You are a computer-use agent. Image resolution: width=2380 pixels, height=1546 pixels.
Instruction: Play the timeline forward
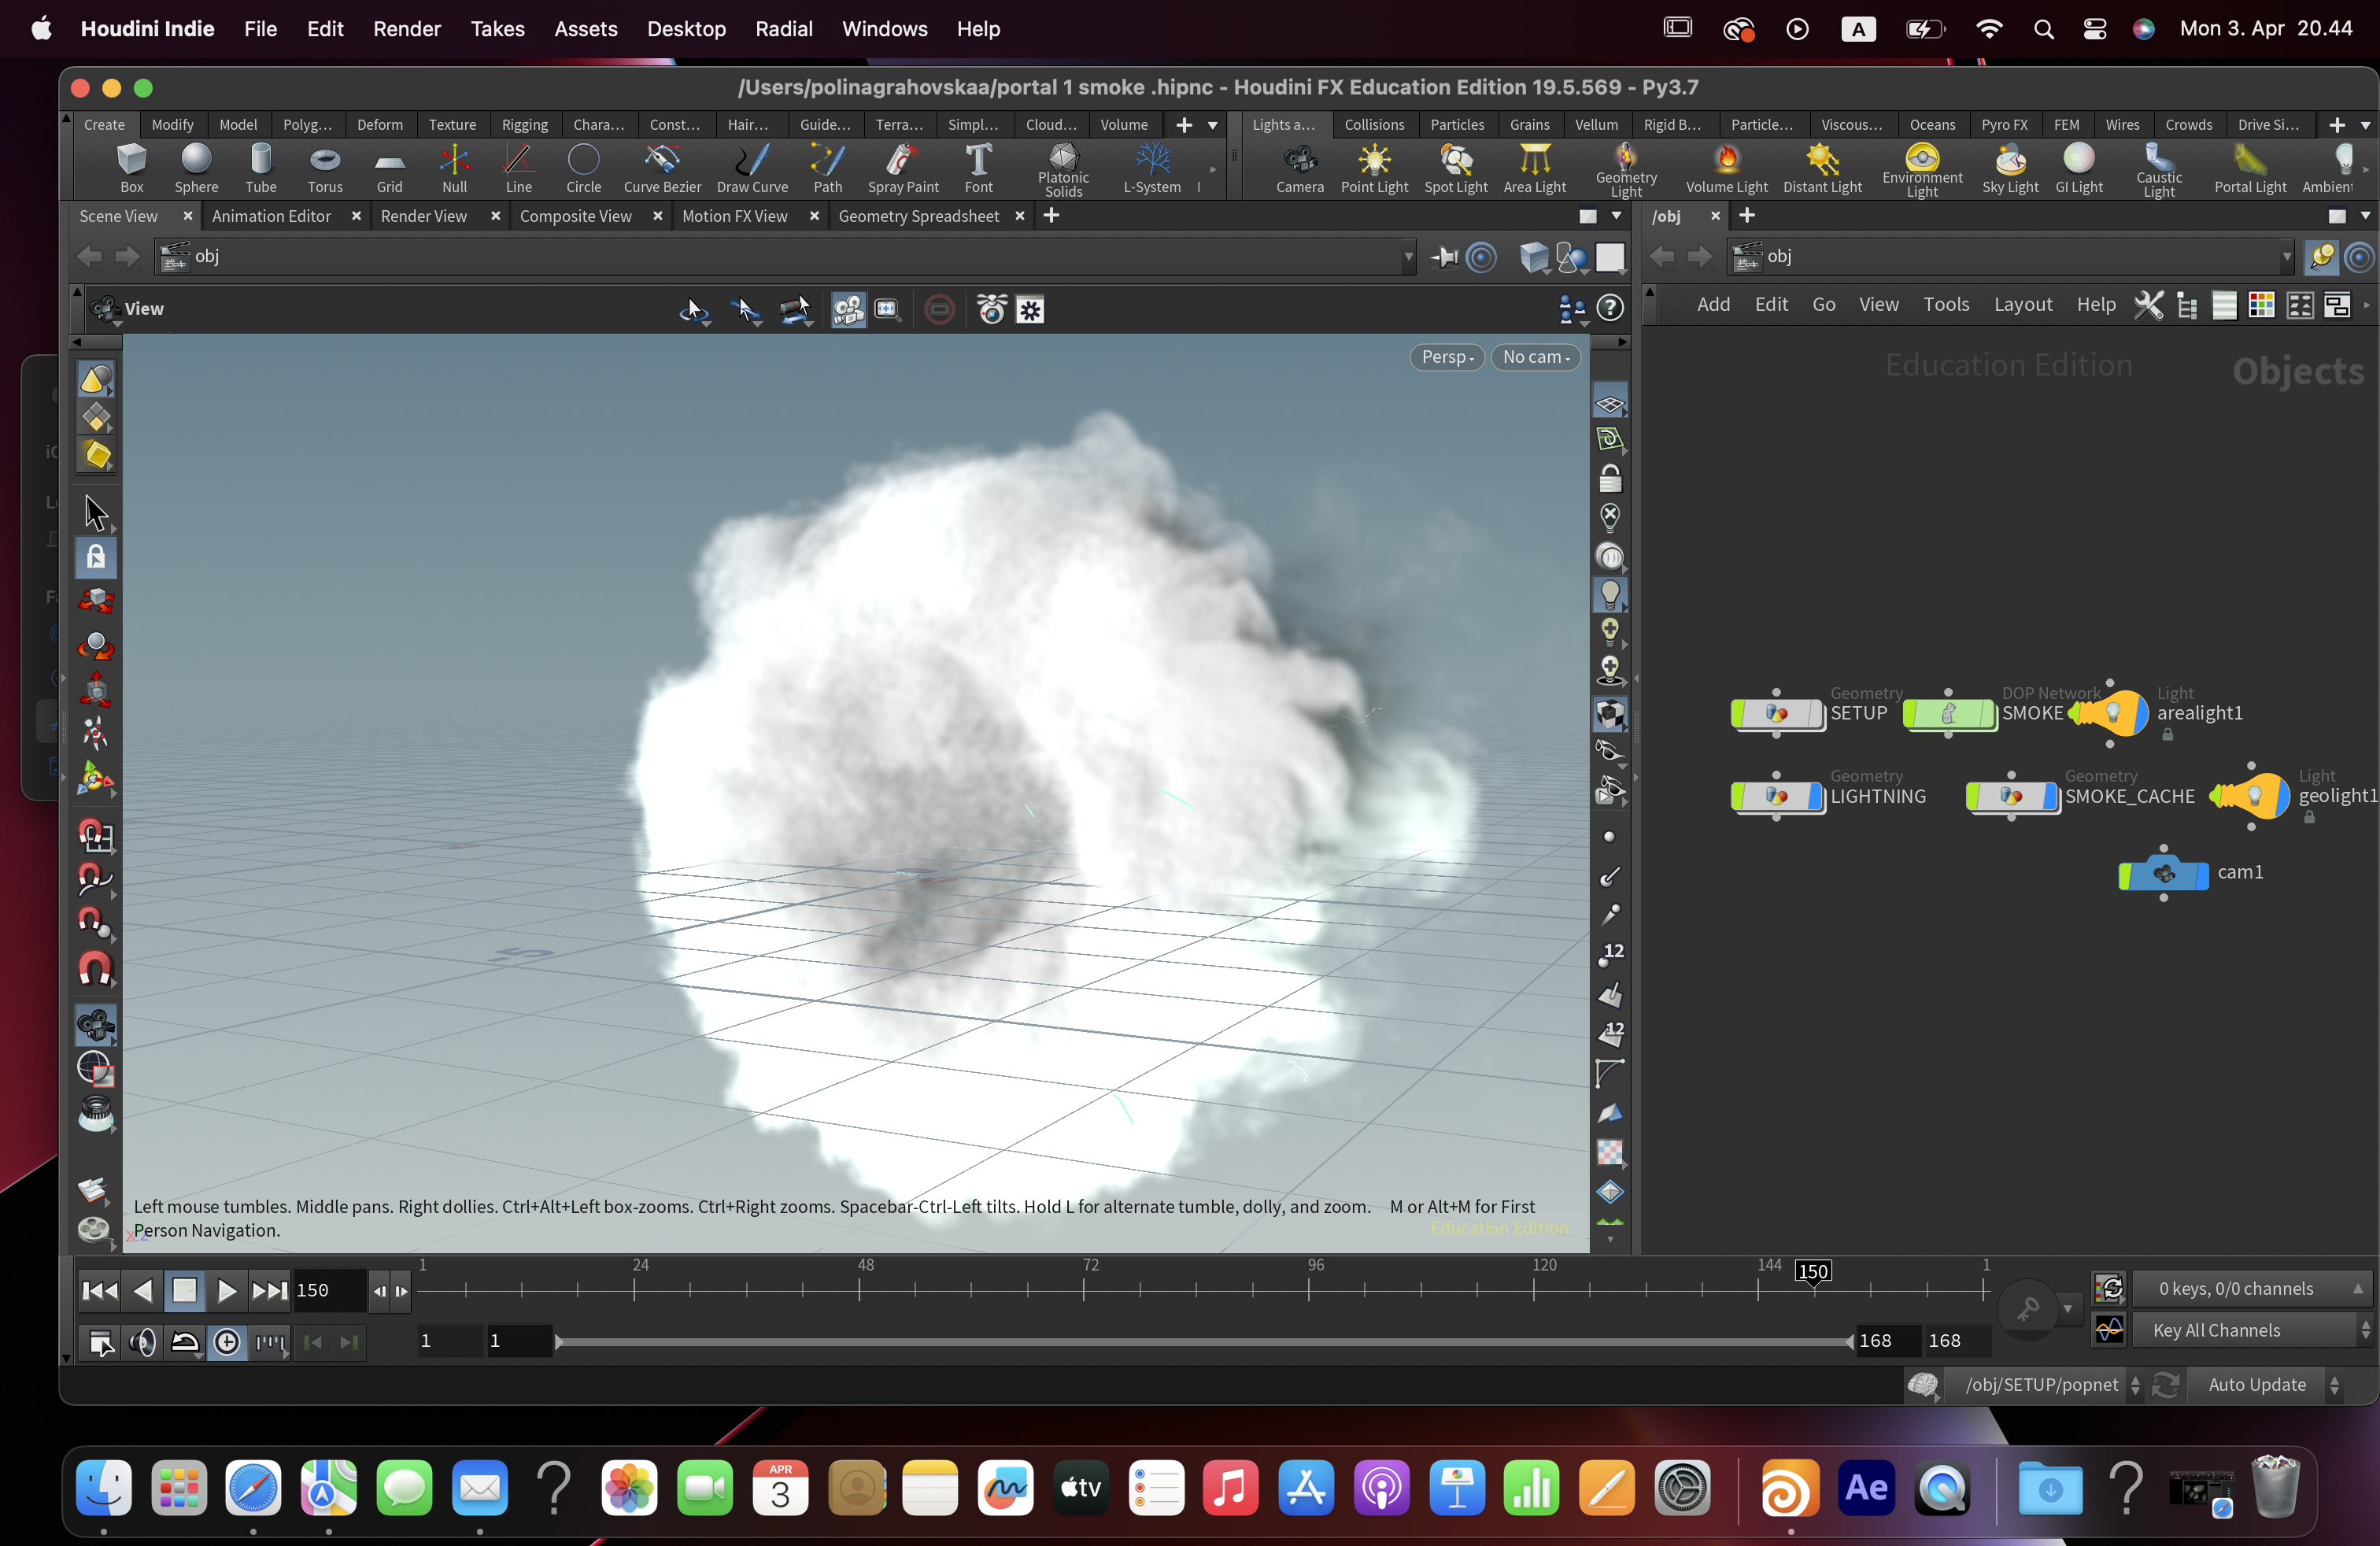227,1291
